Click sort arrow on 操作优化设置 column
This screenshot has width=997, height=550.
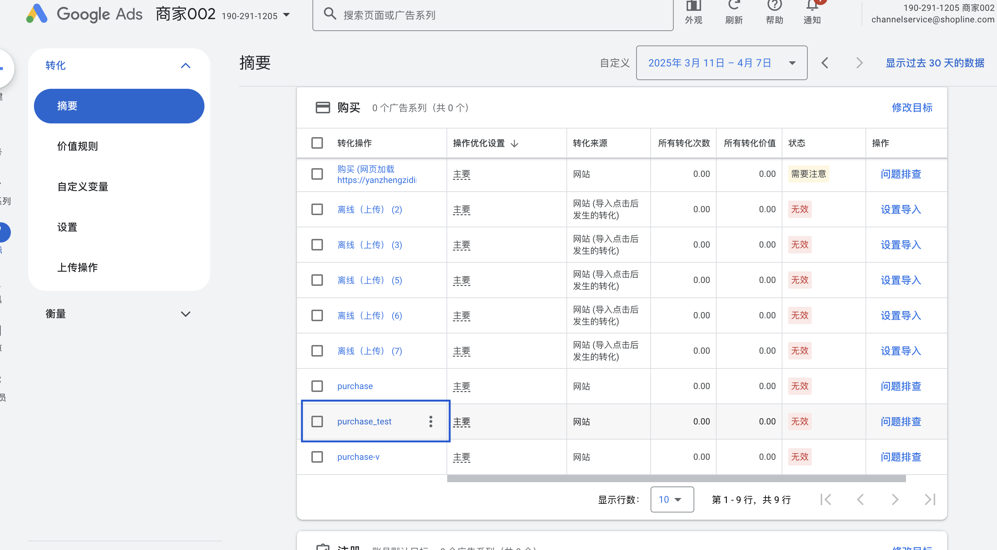[514, 144]
